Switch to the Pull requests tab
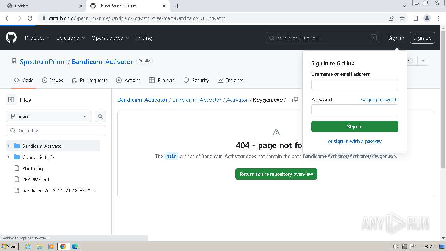 pyautogui.click(x=89, y=80)
